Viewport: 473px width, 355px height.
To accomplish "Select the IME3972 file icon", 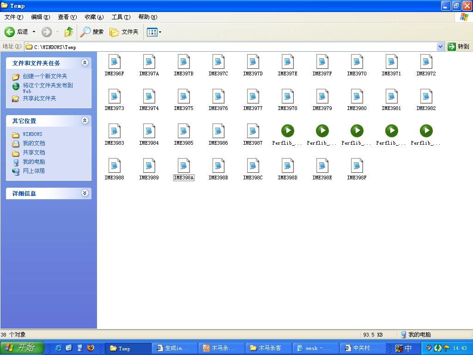I will point(426,61).
